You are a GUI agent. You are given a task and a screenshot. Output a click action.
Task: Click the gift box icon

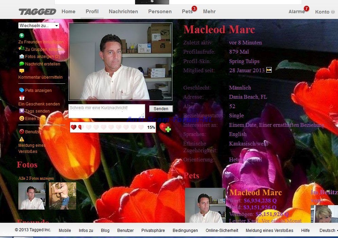coord(22,98)
